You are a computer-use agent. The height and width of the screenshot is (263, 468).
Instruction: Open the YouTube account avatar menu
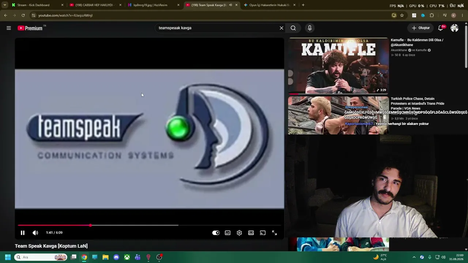tap(454, 28)
